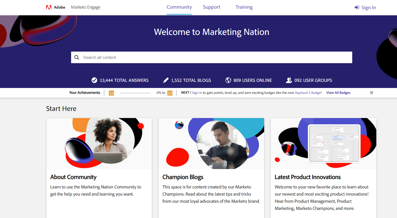The image size is (397, 218).
Task: Open the Latest Product Innovations card image
Action: tap(323, 143)
